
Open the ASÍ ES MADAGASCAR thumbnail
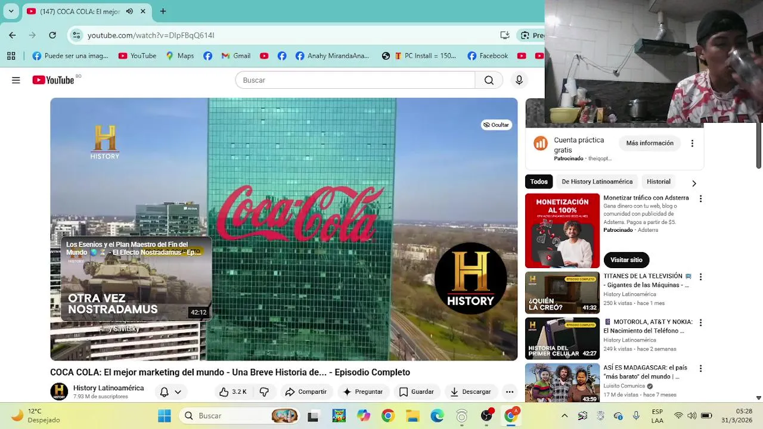coord(562,383)
